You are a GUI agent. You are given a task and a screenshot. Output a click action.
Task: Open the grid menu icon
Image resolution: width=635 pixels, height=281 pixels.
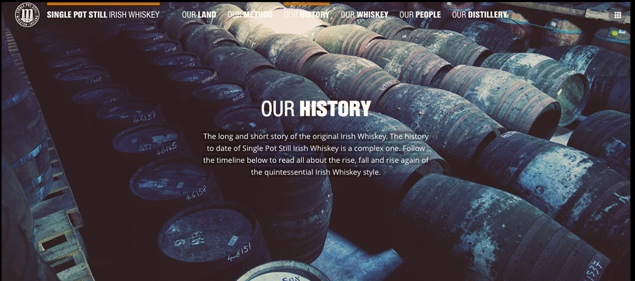click(617, 15)
